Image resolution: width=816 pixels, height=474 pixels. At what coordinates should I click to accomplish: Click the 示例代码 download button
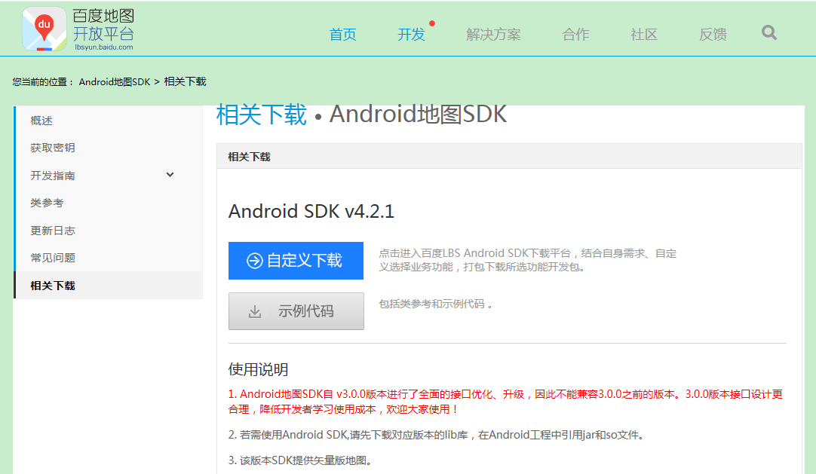coord(296,310)
